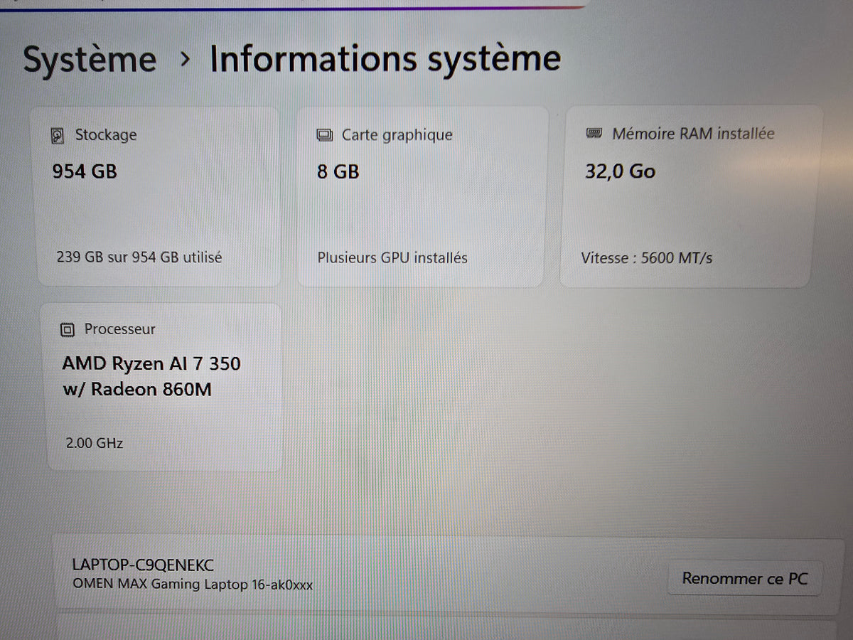Select the OMEN MAX Gaming Laptop 16-ak0xxx text
The image size is (853, 640).
(x=193, y=585)
